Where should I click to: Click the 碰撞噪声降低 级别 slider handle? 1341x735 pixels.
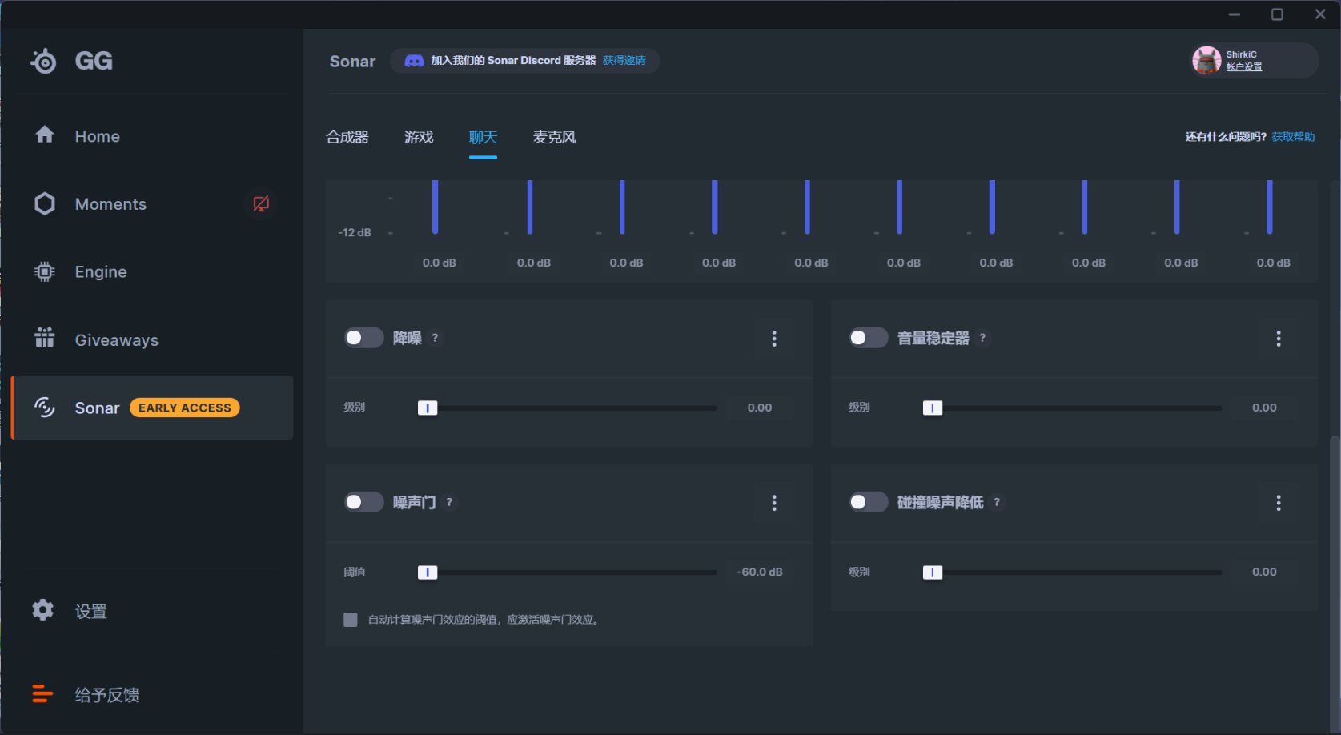pyautogui.click(x=933, y=572)
